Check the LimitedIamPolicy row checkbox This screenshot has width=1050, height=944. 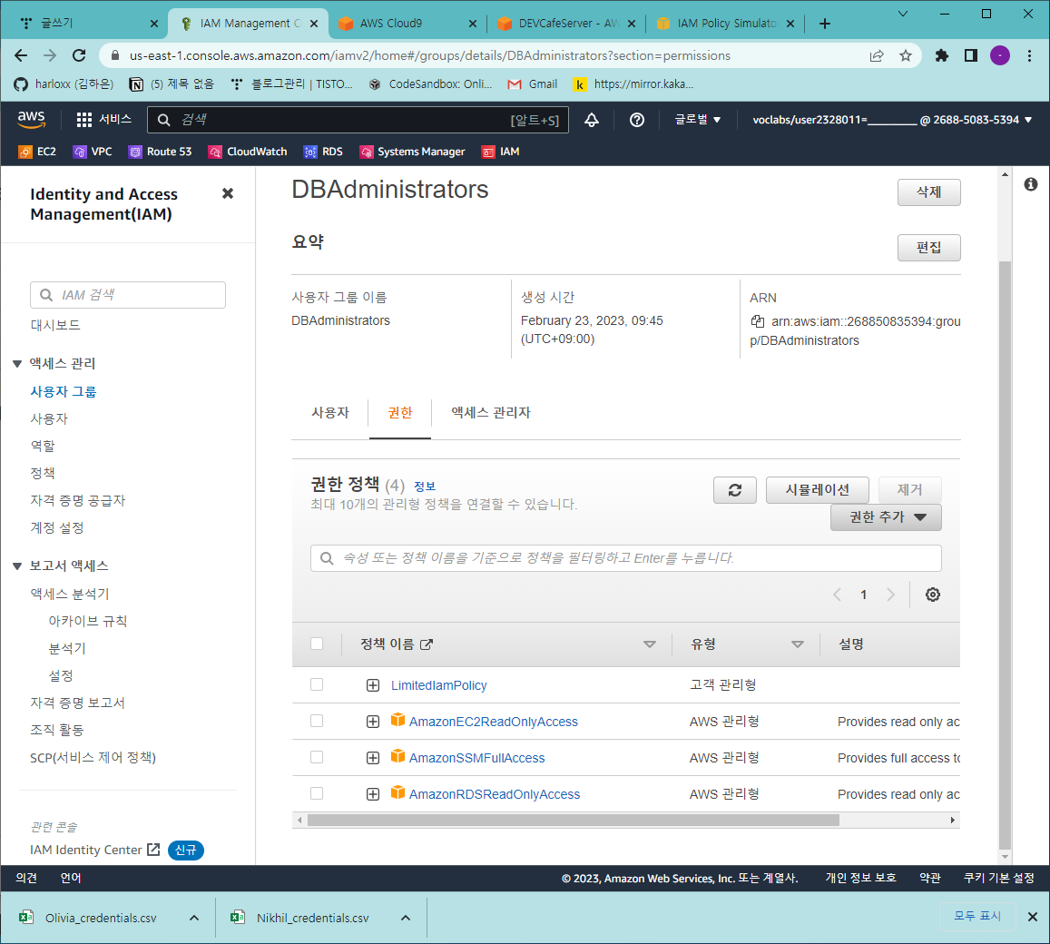[x=317, y=684]
